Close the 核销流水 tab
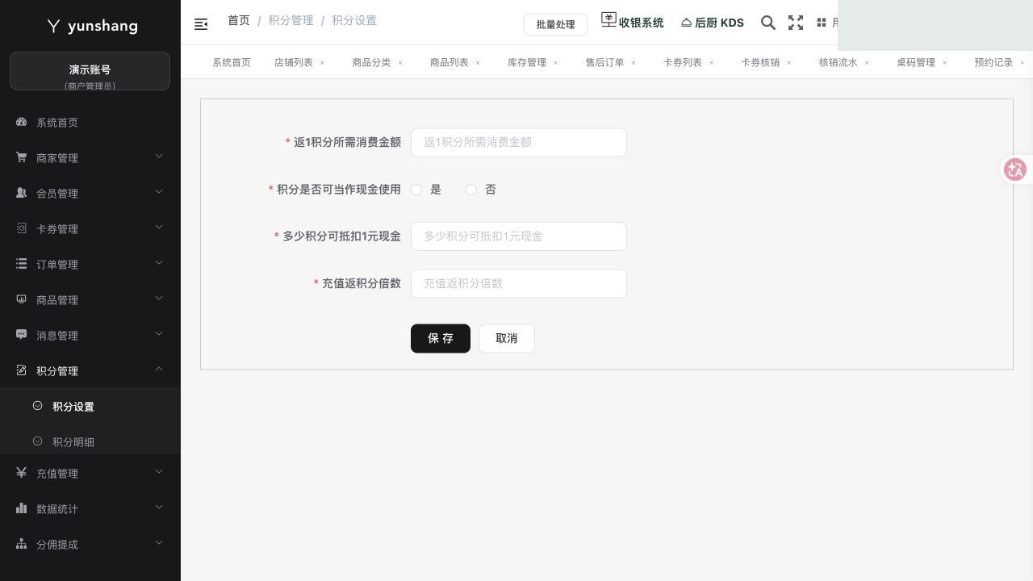The width and height of the screenshot is (1033, 581). click(x=867, y=62)
